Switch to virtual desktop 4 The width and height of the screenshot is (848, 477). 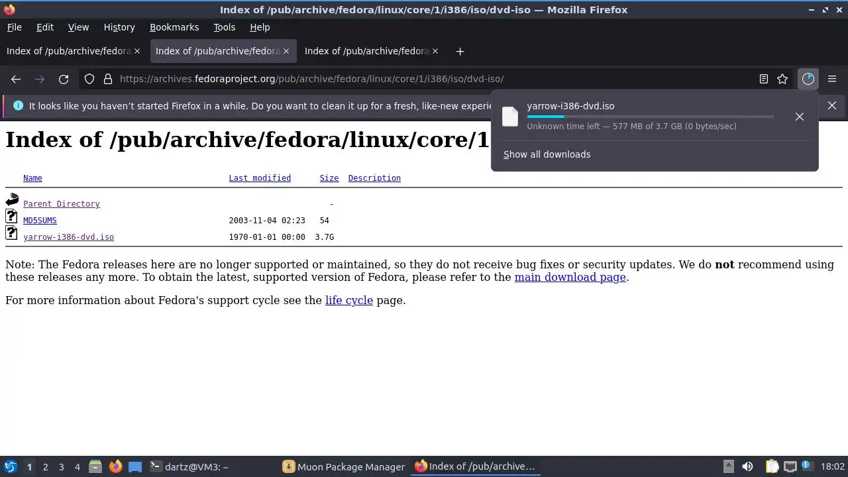point(77,466)
